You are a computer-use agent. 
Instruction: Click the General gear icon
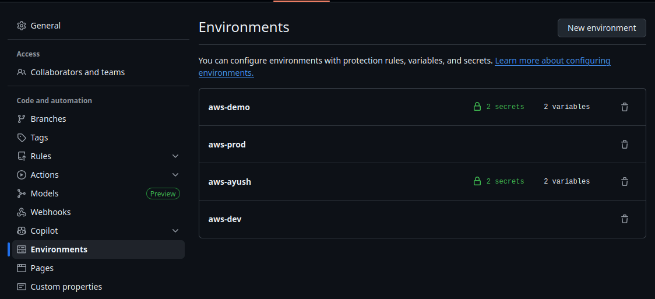[22, 26]
